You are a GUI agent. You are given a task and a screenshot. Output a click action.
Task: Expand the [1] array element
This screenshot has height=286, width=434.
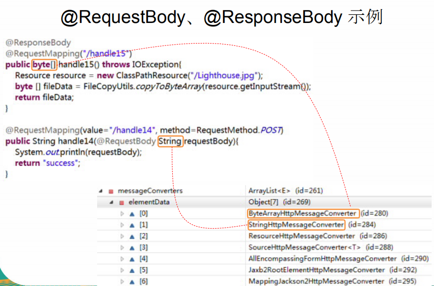pyautogui.click(x=122, y=225)
